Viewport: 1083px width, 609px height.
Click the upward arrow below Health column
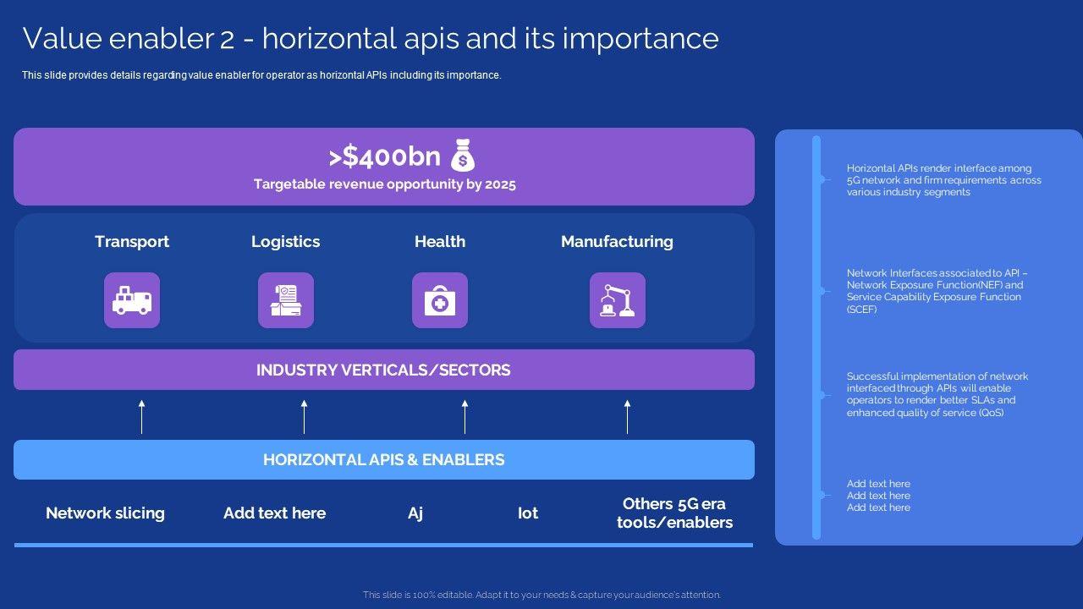(x=465, y=417)
